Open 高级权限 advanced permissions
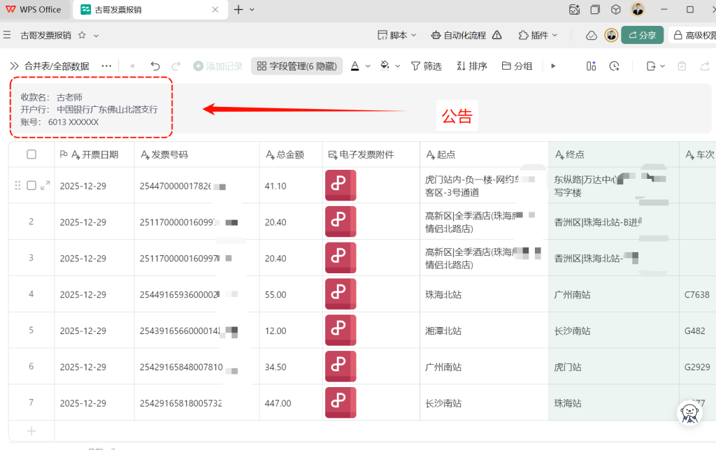 [693, 35]
